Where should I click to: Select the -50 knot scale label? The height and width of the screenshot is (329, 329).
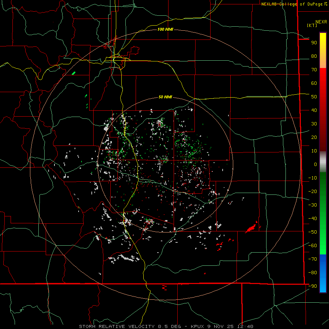click(x=313, y=232)
